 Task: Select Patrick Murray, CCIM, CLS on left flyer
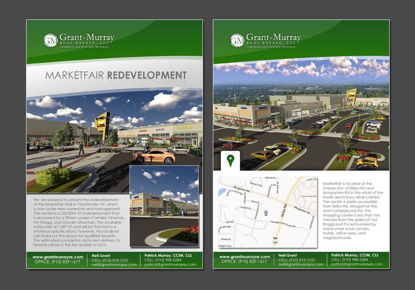coord(168,255)
